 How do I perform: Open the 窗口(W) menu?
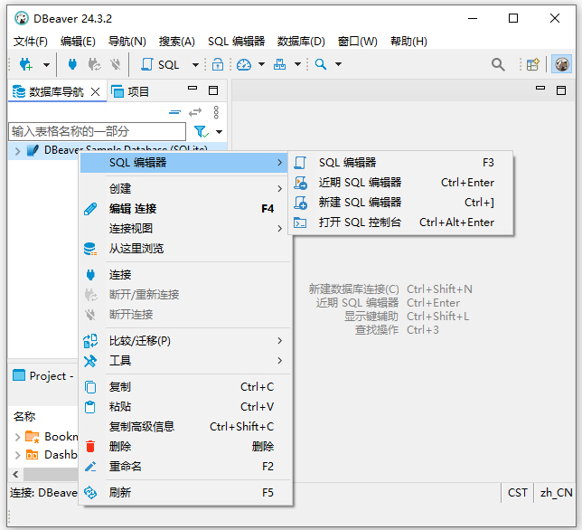tap(358, 42)
